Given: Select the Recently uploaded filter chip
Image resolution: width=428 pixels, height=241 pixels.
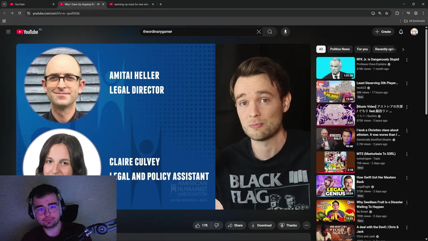Looking at the screenshot, I should coord(385,49).
